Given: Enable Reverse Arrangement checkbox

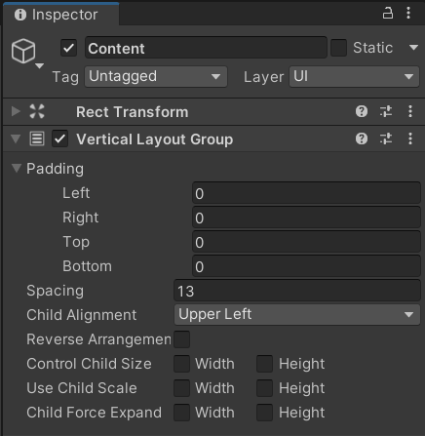Looking at the screenshot, I should pyautogui.click(x=182, y=339).
